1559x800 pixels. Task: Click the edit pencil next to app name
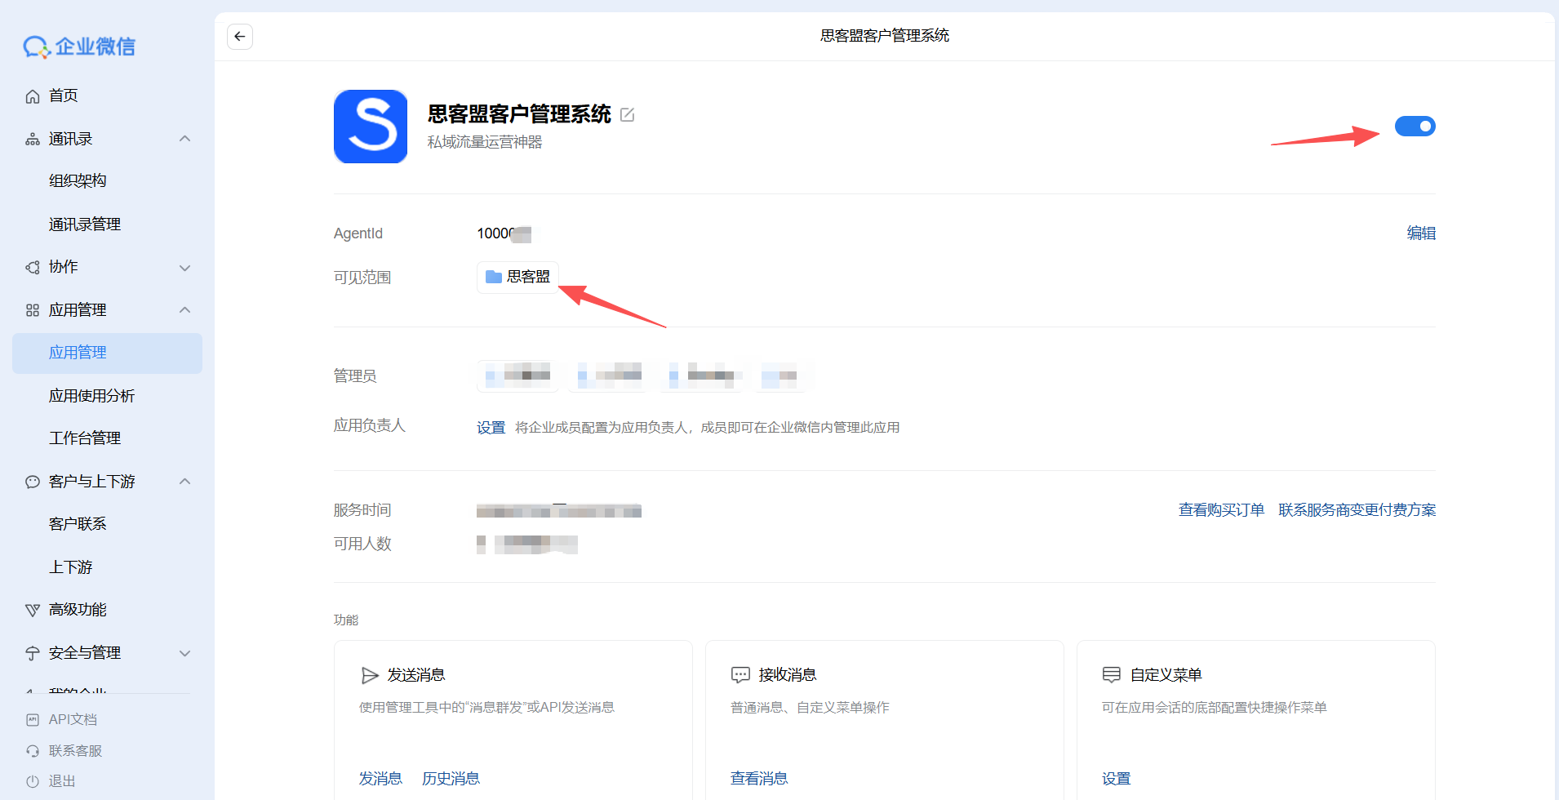[x=627, y=115]
